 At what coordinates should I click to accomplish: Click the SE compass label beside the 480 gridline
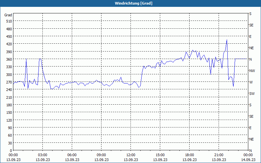251,25
